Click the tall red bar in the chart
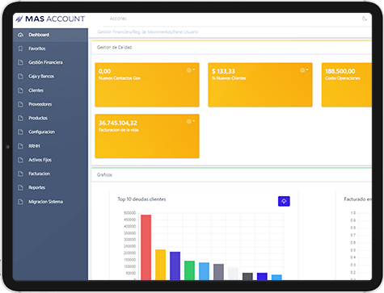Screen dimensions: 384x293 pyautogui.click(x=146, y=248)
